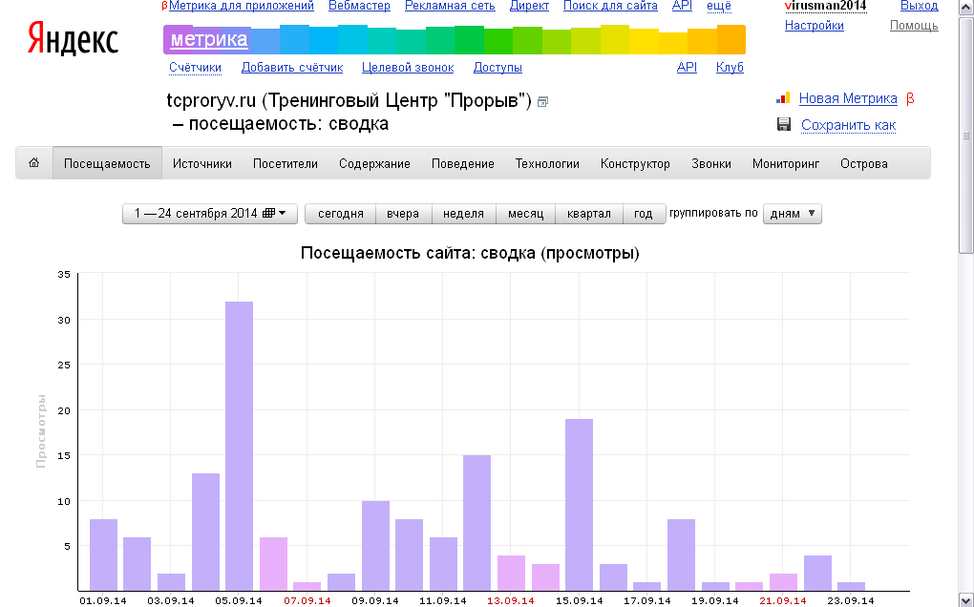Click the scrollbar up arrow
Screen dimensions: 974x607
click(x=966, y=8)
